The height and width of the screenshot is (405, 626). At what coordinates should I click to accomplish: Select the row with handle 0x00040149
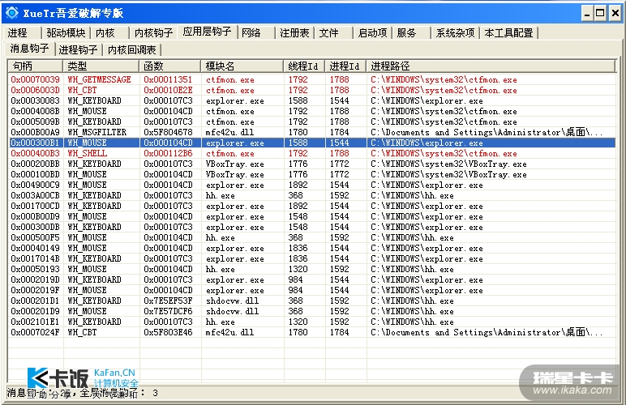tap(311, 248)
